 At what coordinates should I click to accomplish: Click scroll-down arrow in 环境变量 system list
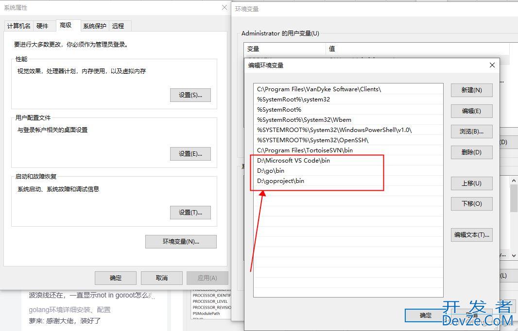tap(514, 256)
